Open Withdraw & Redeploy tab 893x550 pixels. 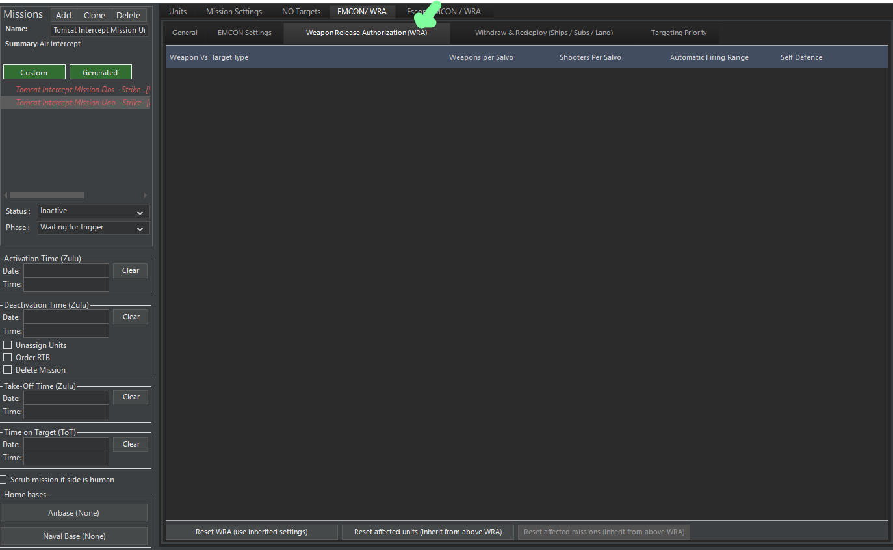pyautogui.click(x=544, y=33)
